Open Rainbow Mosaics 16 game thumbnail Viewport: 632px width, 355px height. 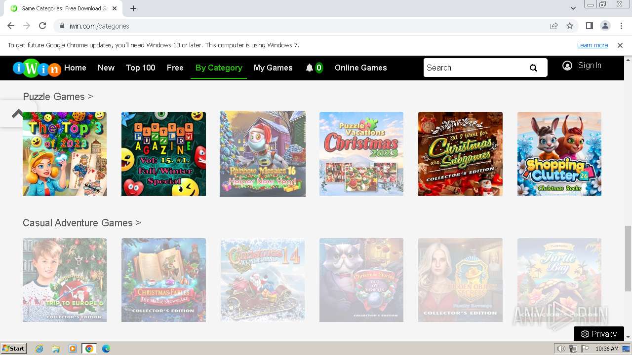(263, 154)
